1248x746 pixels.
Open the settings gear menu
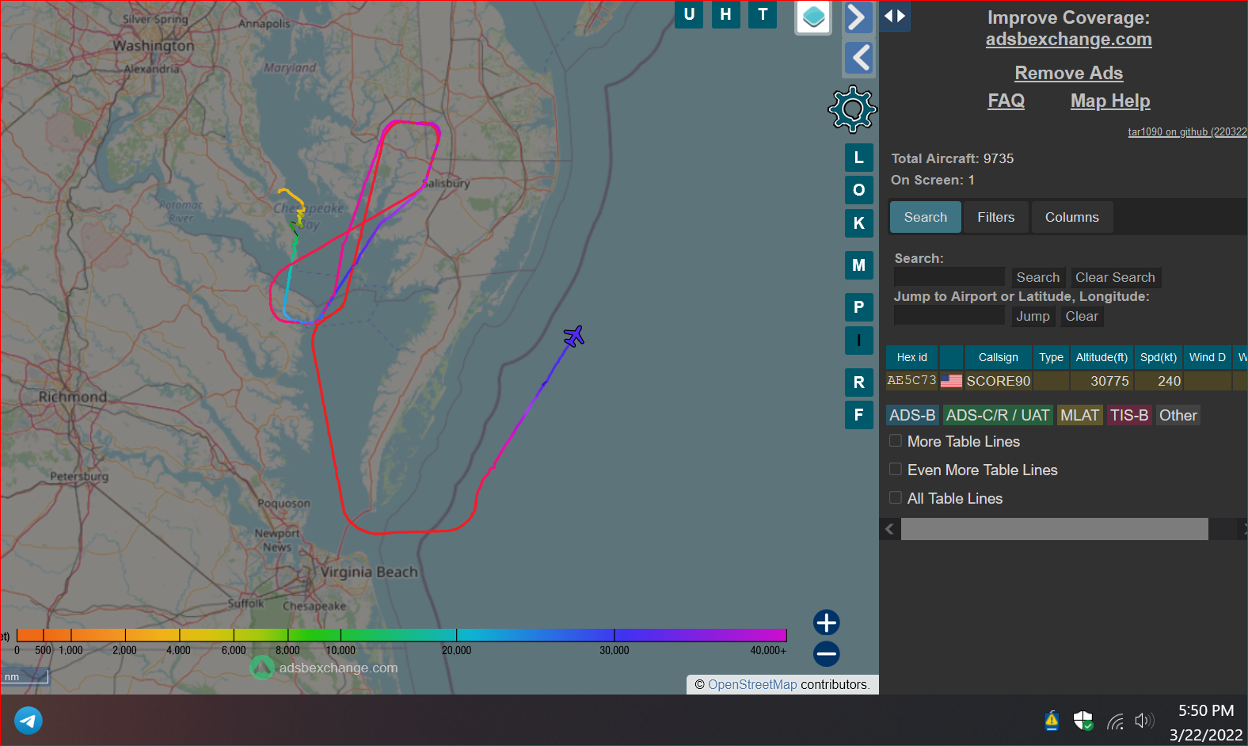(x=852, y=109)
